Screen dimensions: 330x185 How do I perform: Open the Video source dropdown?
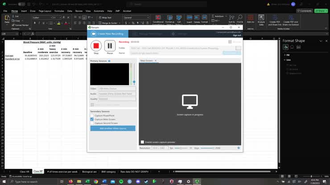click(x=116, y=88)
